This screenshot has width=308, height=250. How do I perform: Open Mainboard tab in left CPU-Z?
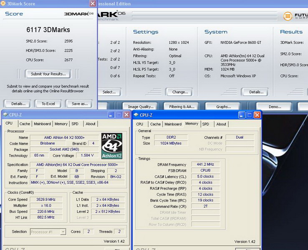(42, 124)
